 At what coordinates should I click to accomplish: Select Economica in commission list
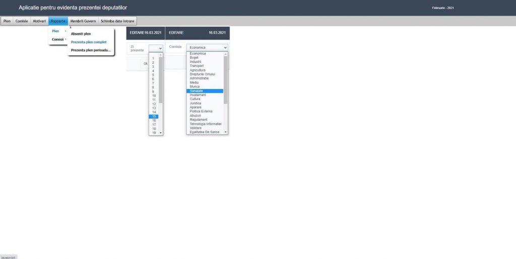pos(205,53)
